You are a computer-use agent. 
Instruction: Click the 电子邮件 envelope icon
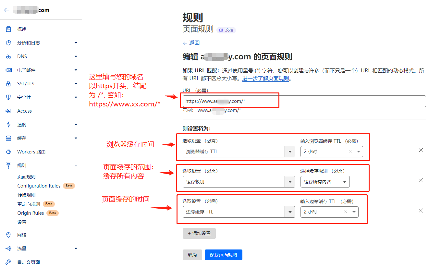pos(8,70)
